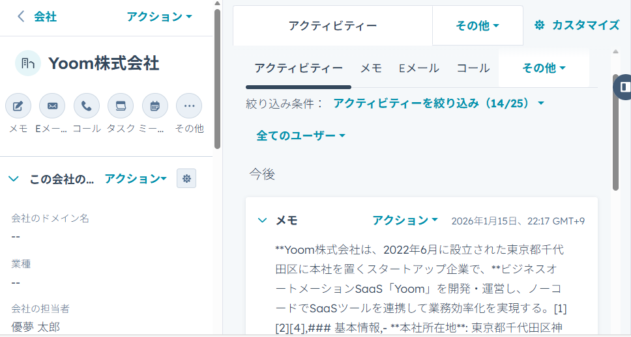Click the back chevron beside 会社
This screenshot has height=337, width=631.
click(21, 17)
